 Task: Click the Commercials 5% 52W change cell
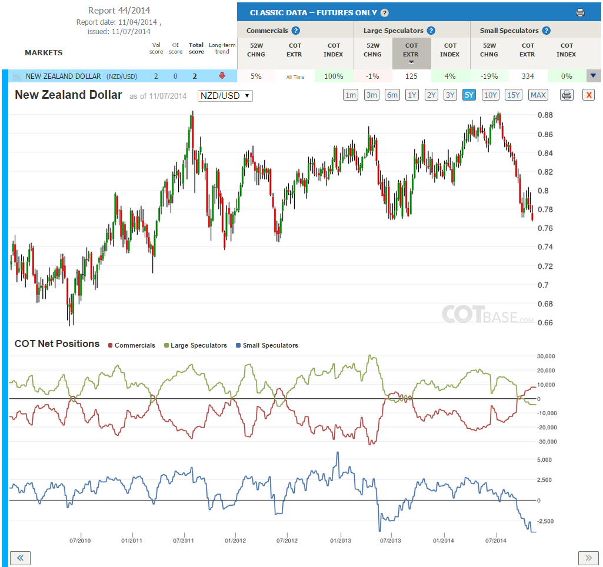pyautogui.click(x=256, y=76)
